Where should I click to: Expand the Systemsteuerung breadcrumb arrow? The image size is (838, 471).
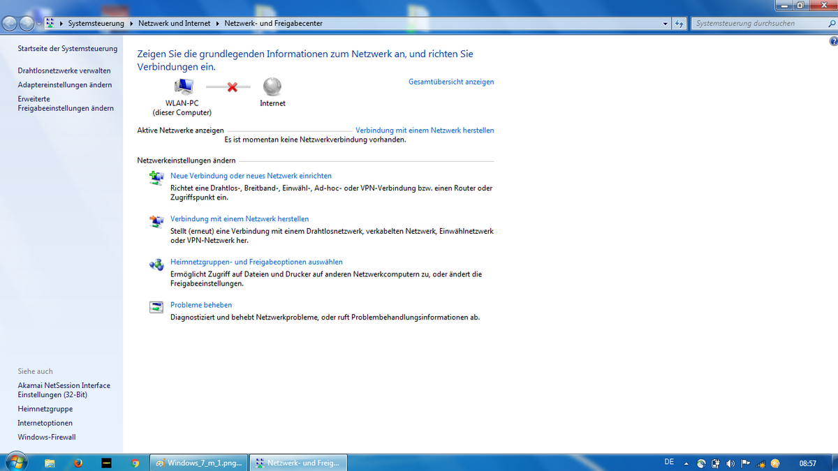click(x=131, y=24)
